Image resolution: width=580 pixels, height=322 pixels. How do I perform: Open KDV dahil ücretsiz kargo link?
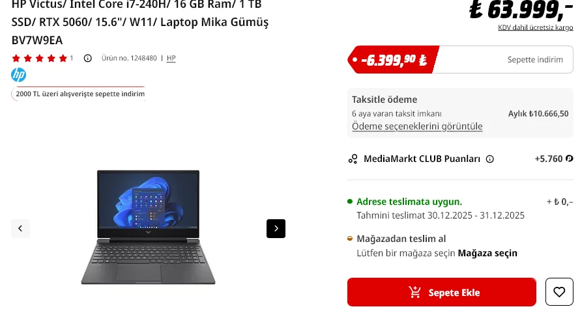tap(535, 28)
